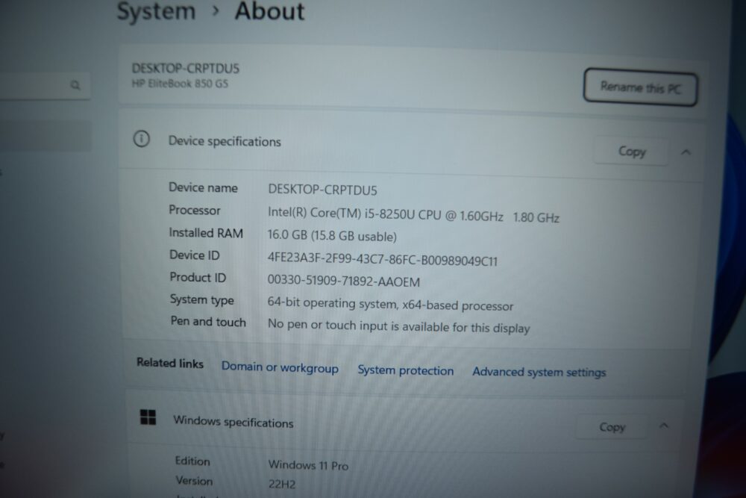Click the Installed RAM label
Screen dimensions: 746x498
pyautogui.click(x=206, y=233)
